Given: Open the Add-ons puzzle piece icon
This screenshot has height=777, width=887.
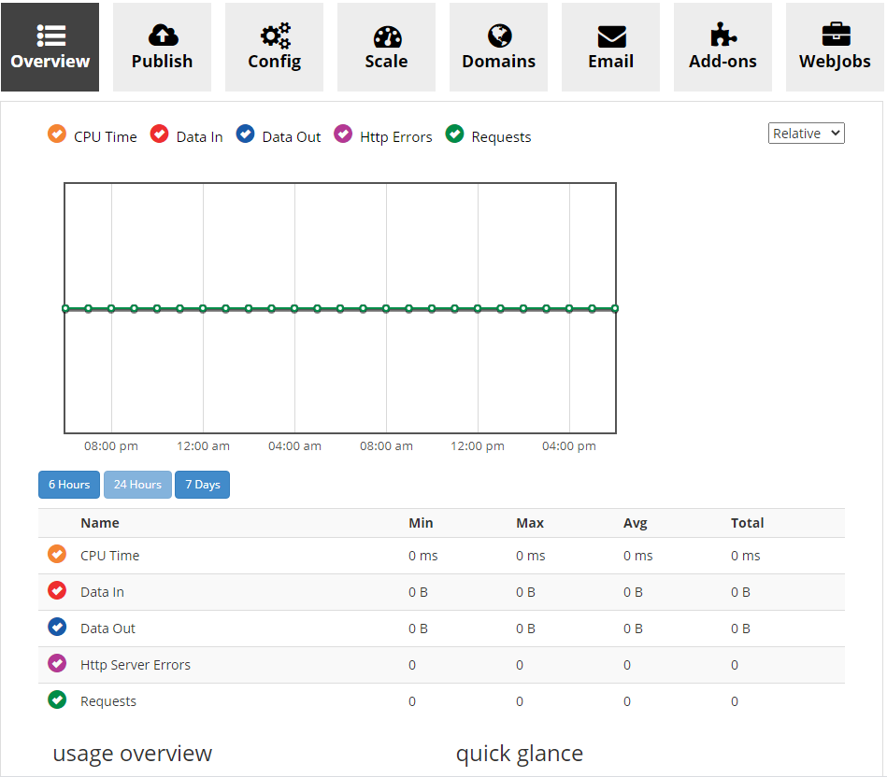Looking at the screenshot, I should click(723, 35).
